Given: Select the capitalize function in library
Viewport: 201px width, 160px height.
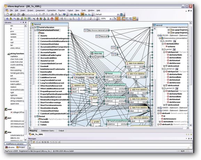Looking at the screenshot, I should point(14,56).
